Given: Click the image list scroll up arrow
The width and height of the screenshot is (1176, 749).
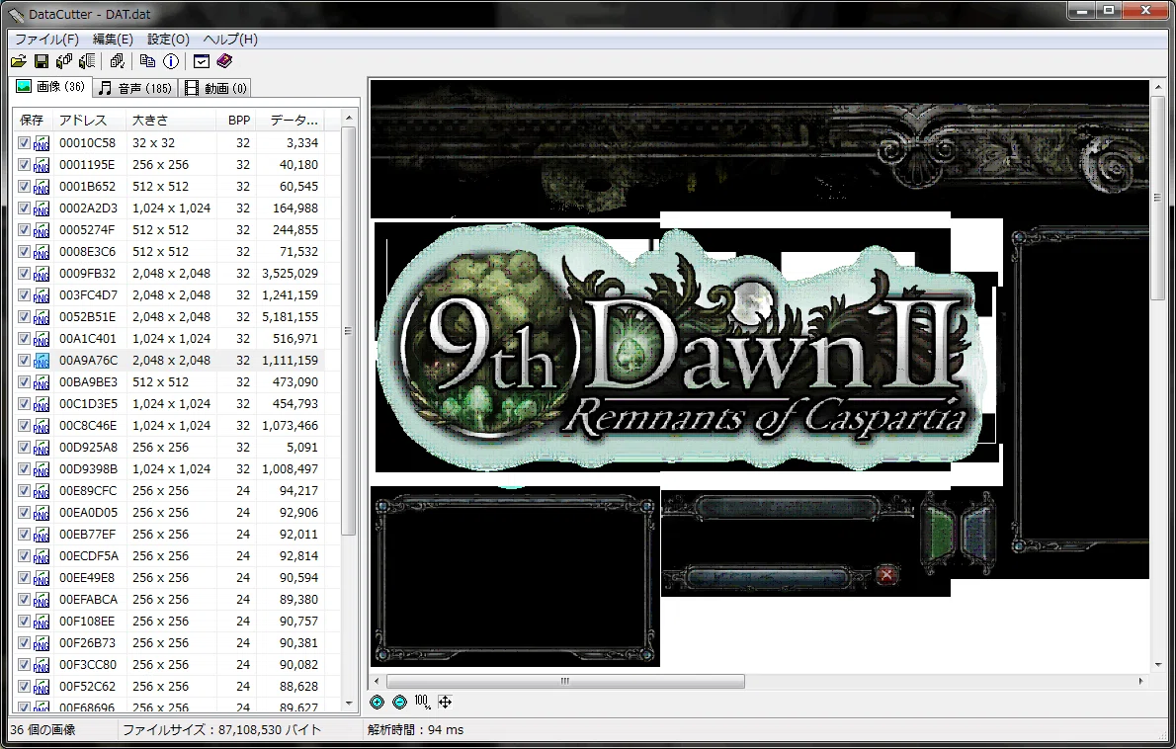Looking at the screenshot, I should pos(349,119).
